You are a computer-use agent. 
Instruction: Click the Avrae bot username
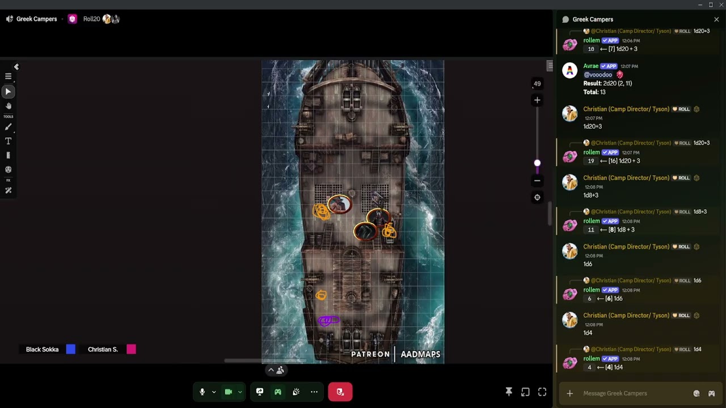[x=590, y=66]
